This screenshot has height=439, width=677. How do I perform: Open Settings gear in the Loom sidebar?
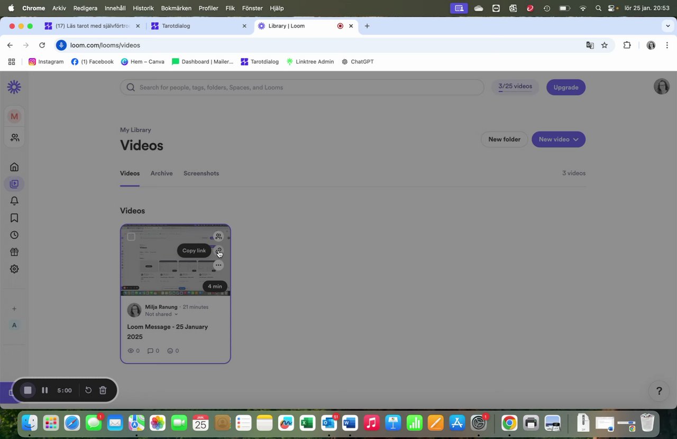tap(14, 269)
